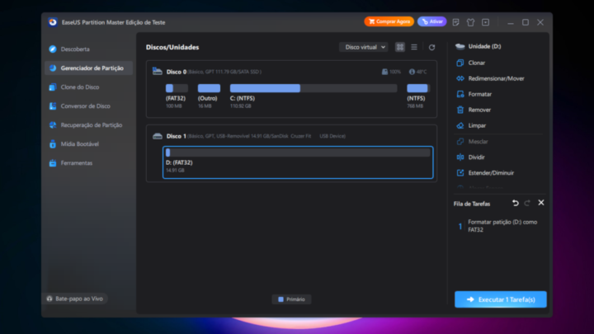Open Mídia Bootável in sidebar
This screenshot has width=594, height=334.
79,143
